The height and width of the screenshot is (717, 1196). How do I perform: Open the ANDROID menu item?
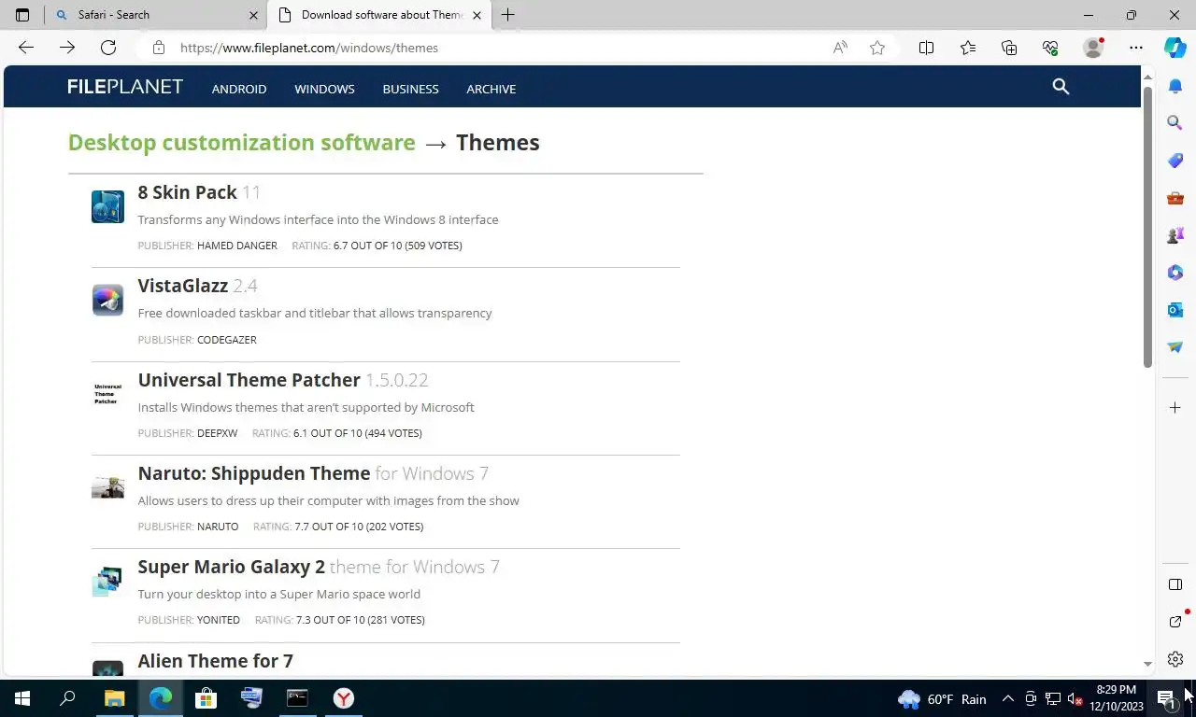[x=239, y=89]
